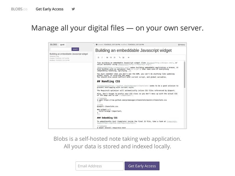
Task: Click the '### Embedding CSS' heading
Action: coord(107,118)
